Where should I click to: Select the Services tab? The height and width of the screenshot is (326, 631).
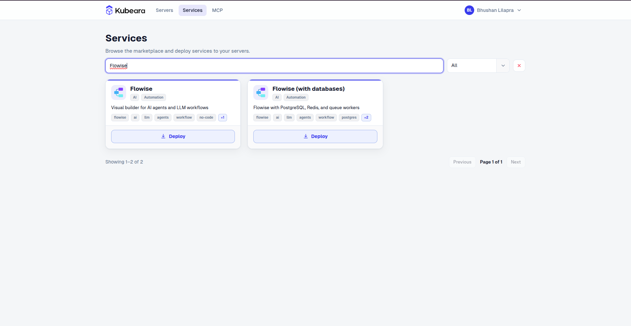point(193,10)
